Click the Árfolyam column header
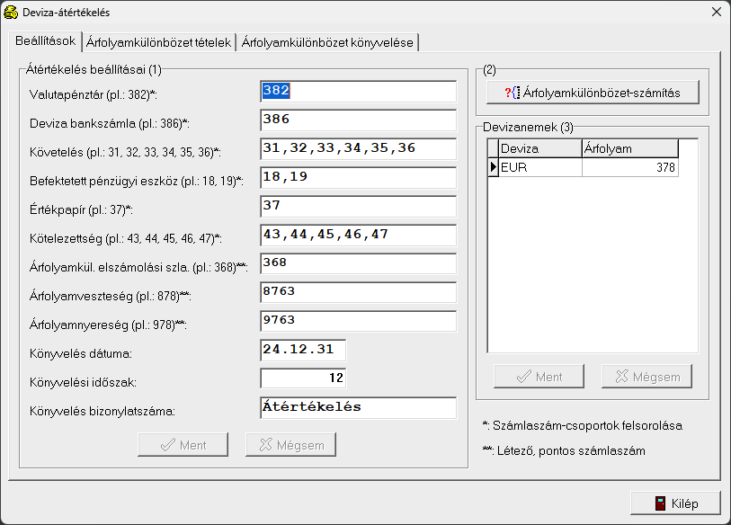Viewport: 731px width, 525px height. [x=629, y=148]
